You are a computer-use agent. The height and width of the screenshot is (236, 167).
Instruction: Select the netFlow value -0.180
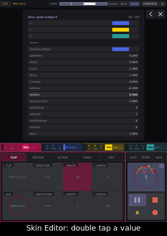point(133,88)
